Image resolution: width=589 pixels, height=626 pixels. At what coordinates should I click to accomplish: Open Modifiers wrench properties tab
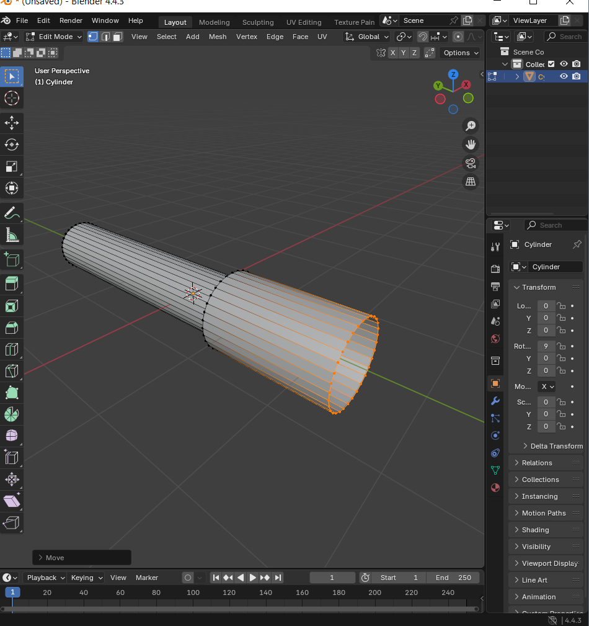(495, 401)
